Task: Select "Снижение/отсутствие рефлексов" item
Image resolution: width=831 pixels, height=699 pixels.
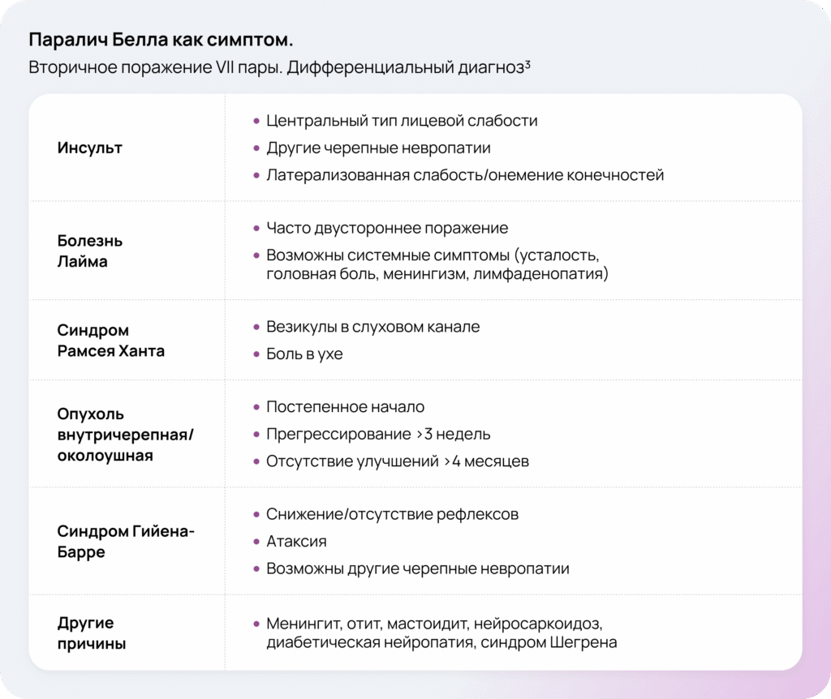Action: 392,515
